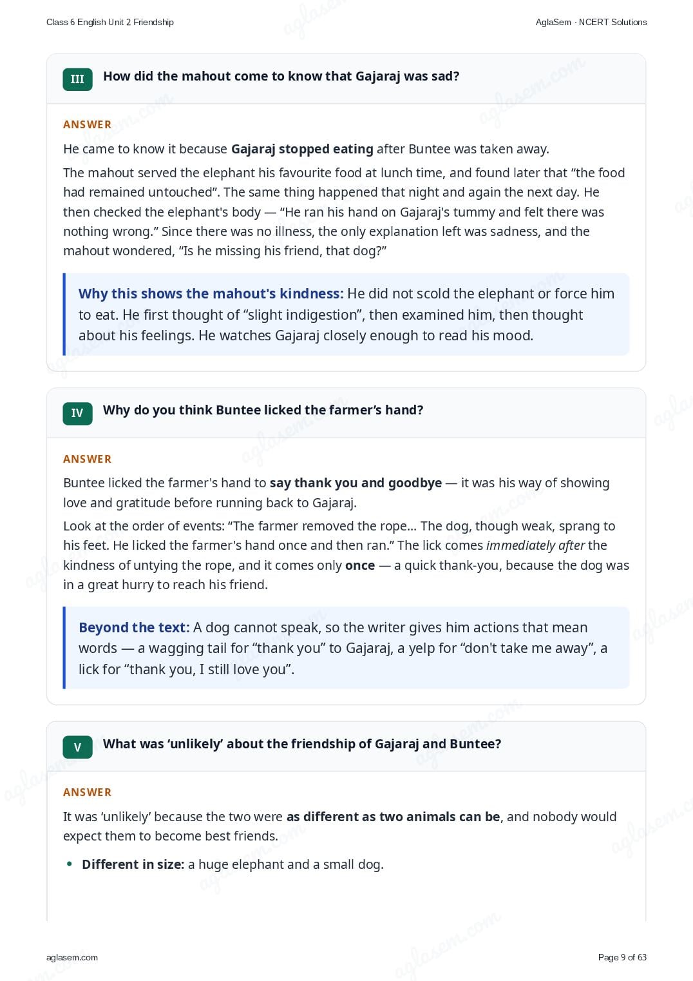This screenshot has height=981, width=693.
Task: Click the green III question badge
Action: coord(77,79)
